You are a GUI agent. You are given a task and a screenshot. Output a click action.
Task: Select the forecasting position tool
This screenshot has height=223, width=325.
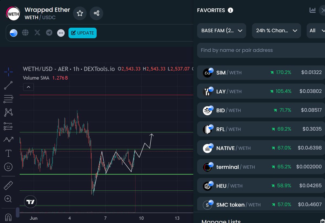click(x=8, y=126)
